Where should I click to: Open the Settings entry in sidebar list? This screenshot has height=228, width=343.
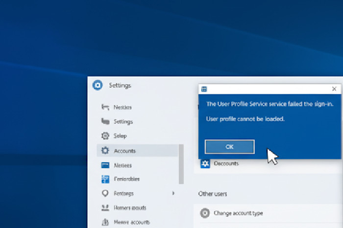click(123, 122)
